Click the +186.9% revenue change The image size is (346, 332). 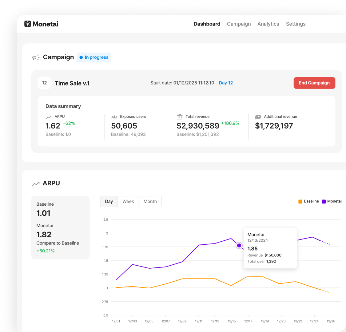pos(230,123)
